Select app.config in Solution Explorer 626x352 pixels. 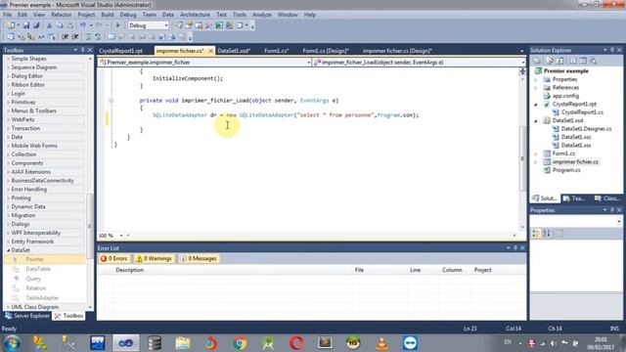[565, 96]
